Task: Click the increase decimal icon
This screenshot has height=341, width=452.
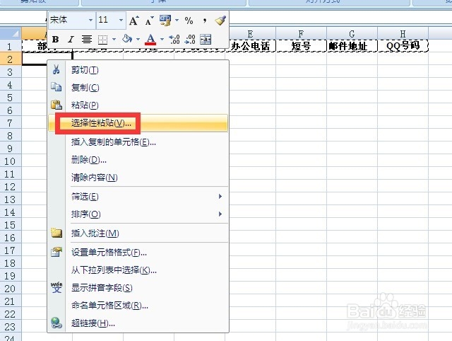Action: (174, 39)
